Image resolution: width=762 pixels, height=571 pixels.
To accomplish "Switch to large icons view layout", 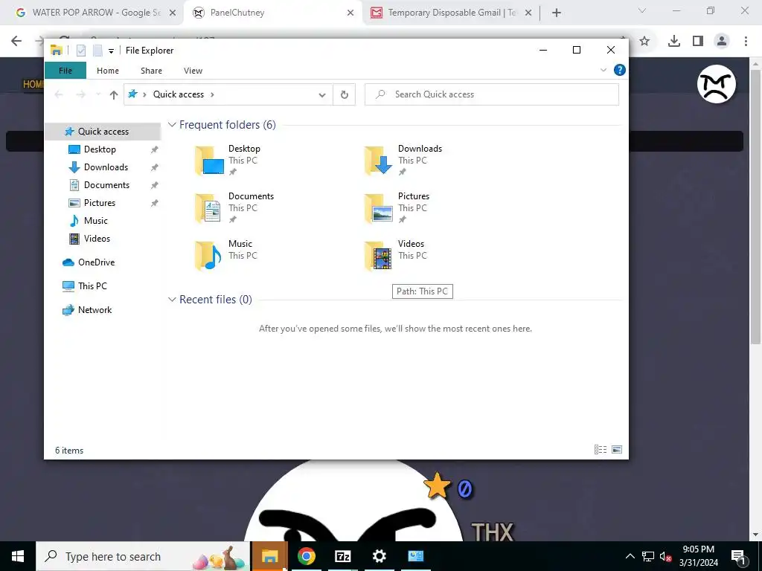I will (x=617, y=450).
